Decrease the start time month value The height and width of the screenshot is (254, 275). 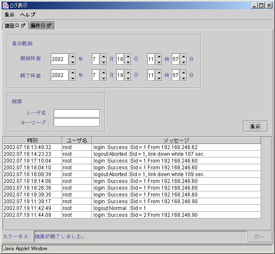tap(103, 62)
